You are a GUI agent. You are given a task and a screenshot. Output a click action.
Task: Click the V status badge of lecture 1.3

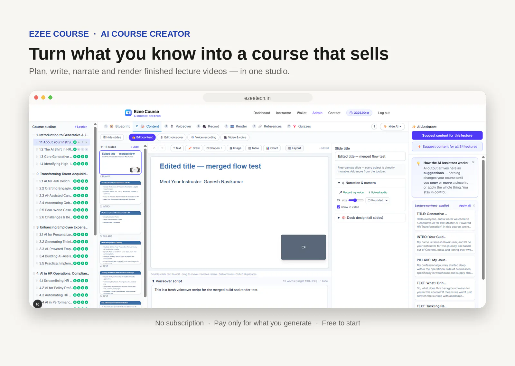(87, 157)
